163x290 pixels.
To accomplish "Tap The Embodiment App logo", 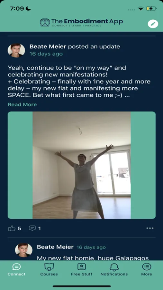I will 81,22.
